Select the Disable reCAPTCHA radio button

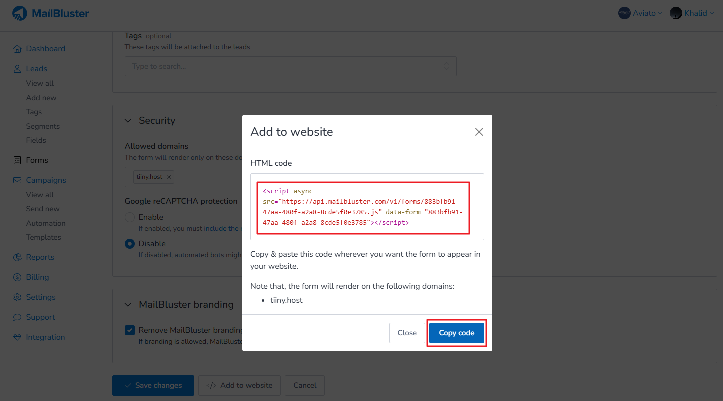(x=130, y=244)
